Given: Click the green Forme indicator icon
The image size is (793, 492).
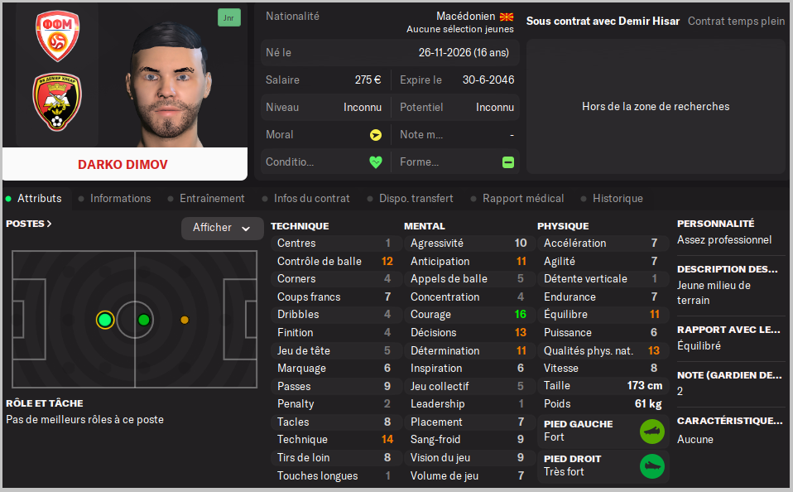Looking at the screenshot, I should (508, 162).
